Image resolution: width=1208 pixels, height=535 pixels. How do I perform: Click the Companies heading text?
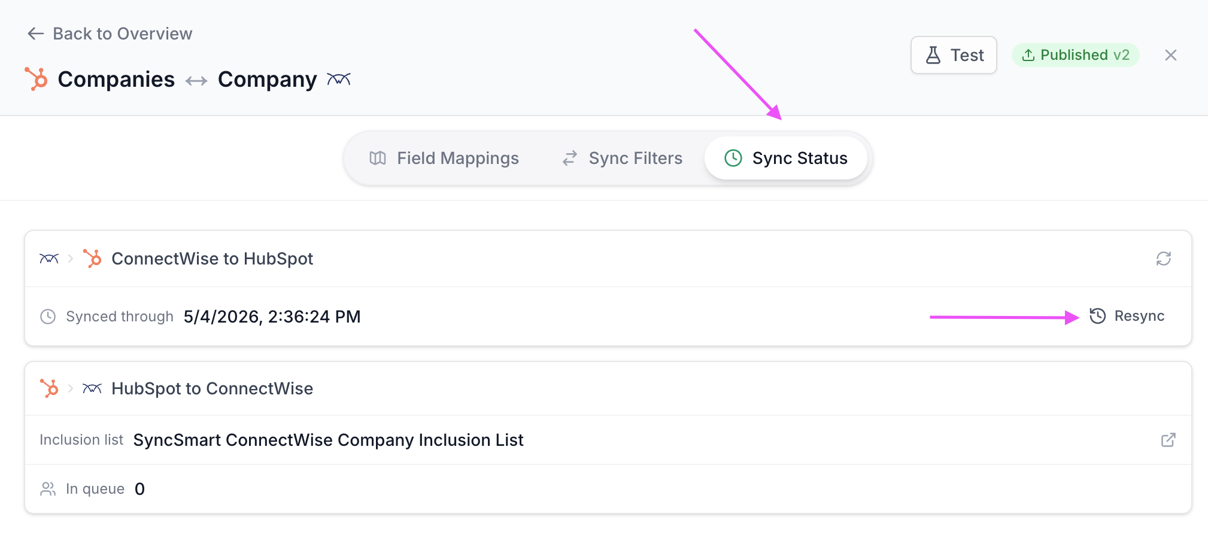116,79
